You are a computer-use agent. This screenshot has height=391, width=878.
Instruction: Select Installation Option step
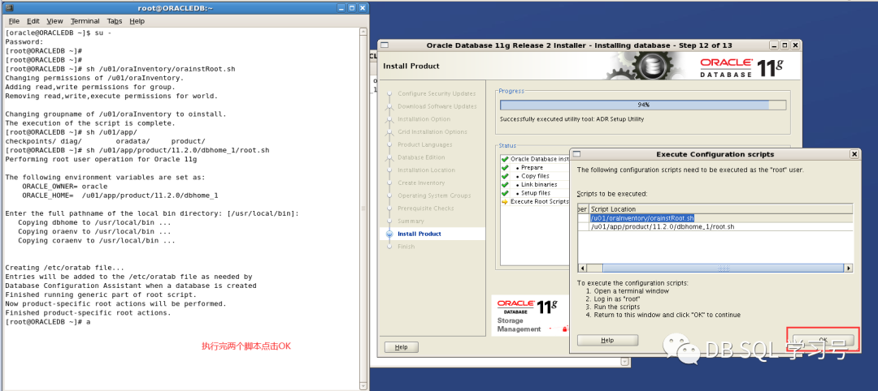click(x=424, y=119)
